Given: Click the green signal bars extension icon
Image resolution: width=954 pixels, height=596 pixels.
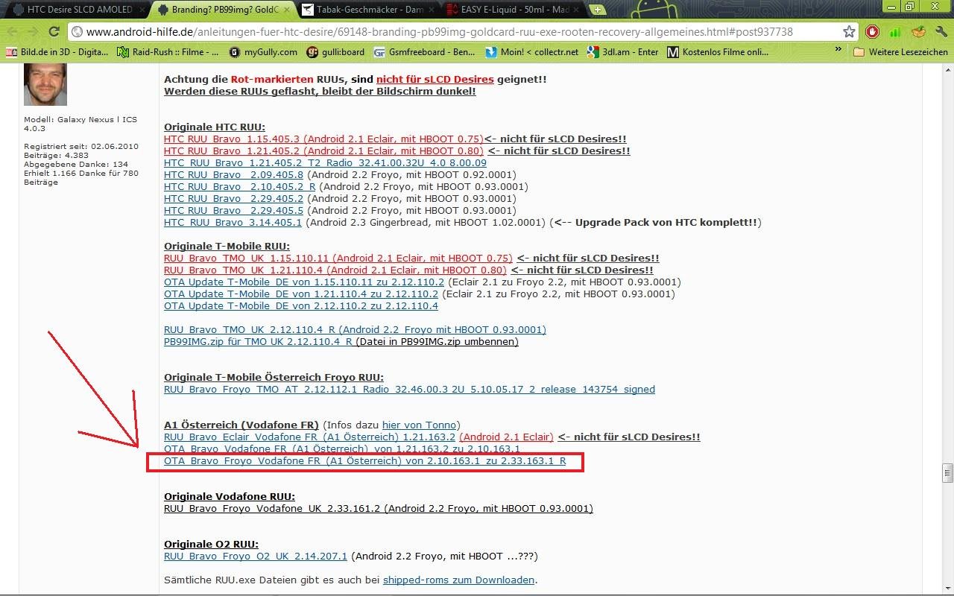Looking at the screenshot, I should (x=895, y=31).
